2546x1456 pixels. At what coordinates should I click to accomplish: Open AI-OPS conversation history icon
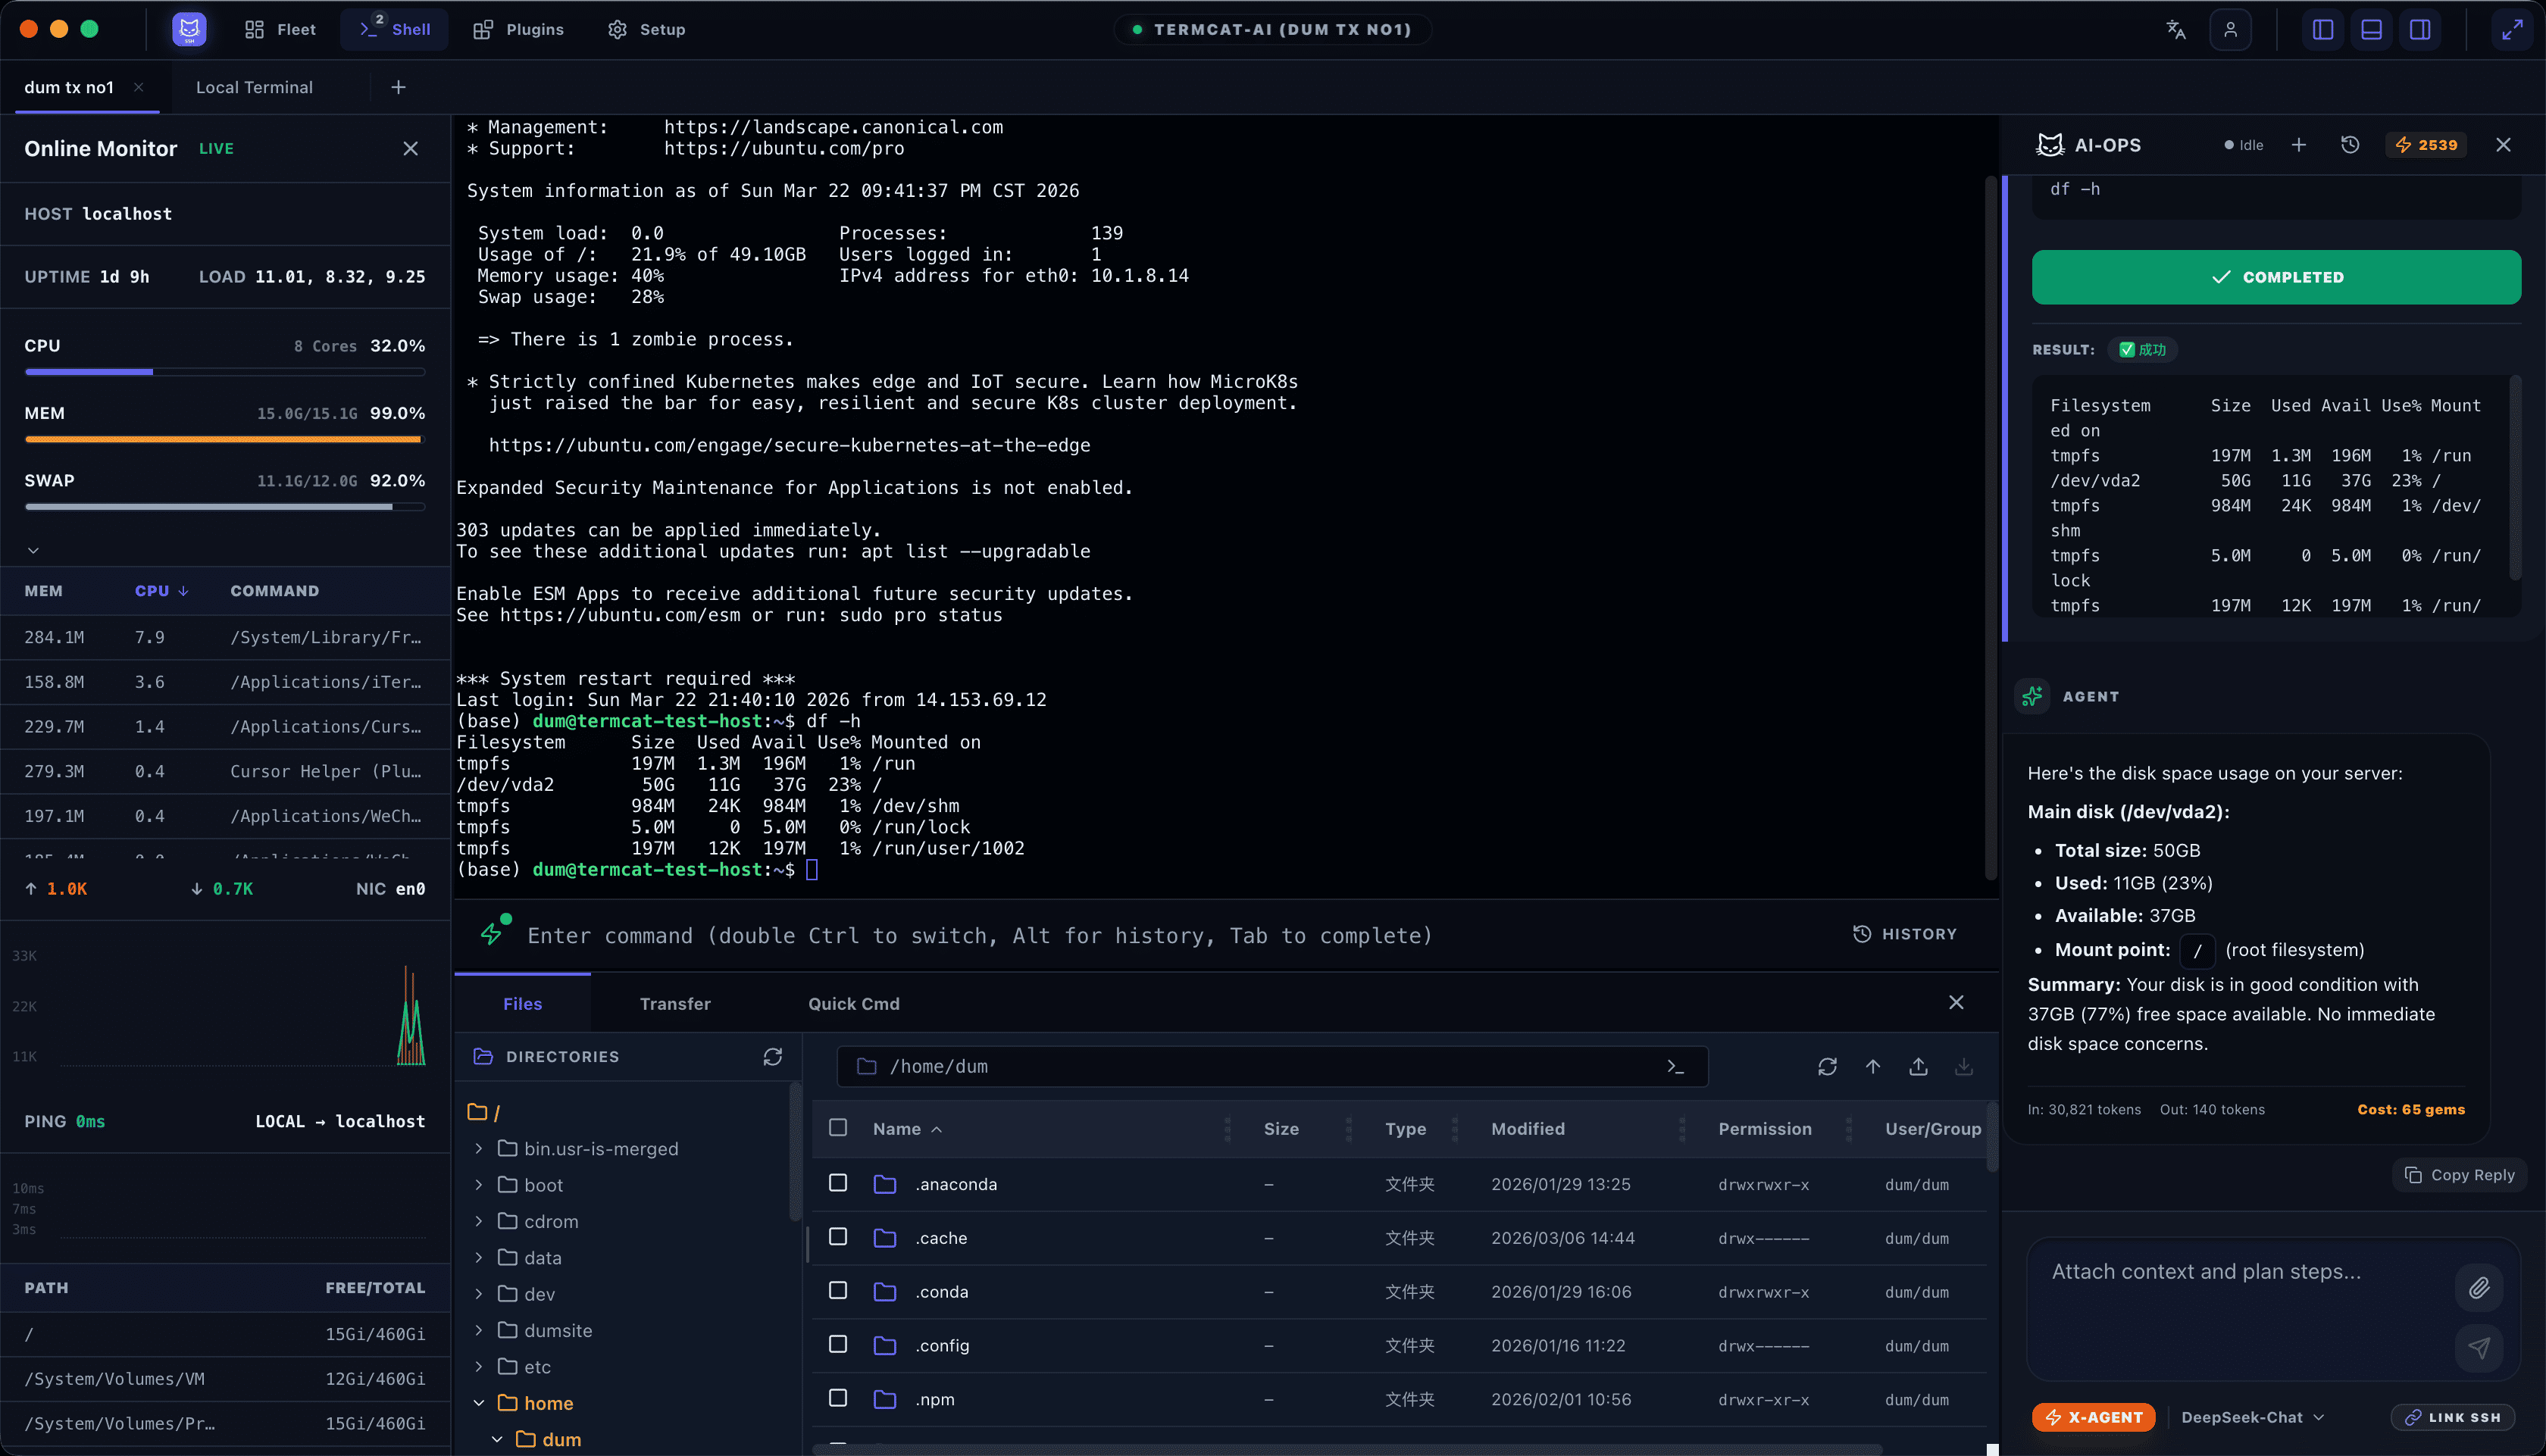click(x=2350, y=145)
